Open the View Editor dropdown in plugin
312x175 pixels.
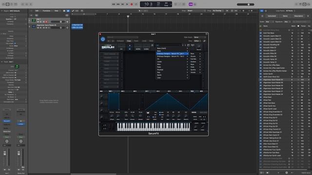coord(197,41)
